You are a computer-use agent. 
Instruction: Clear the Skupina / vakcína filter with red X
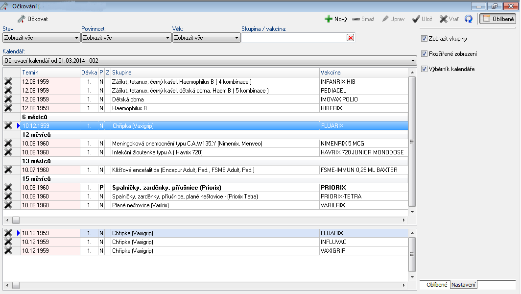(350, 38)
